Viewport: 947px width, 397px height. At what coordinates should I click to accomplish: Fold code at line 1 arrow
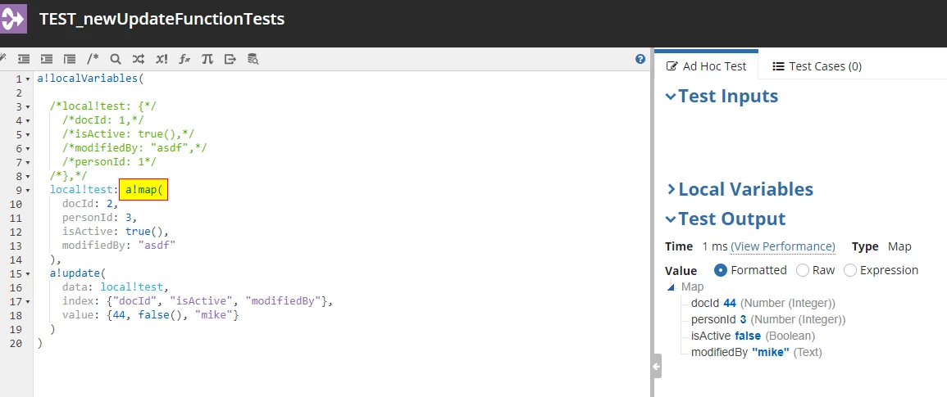(28, 79)
